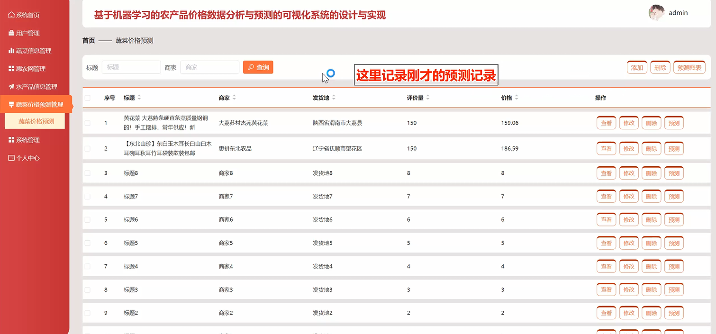Click 预测 for row 1 黄花菜
Viewport: 716px width, 334px height.
674,123
